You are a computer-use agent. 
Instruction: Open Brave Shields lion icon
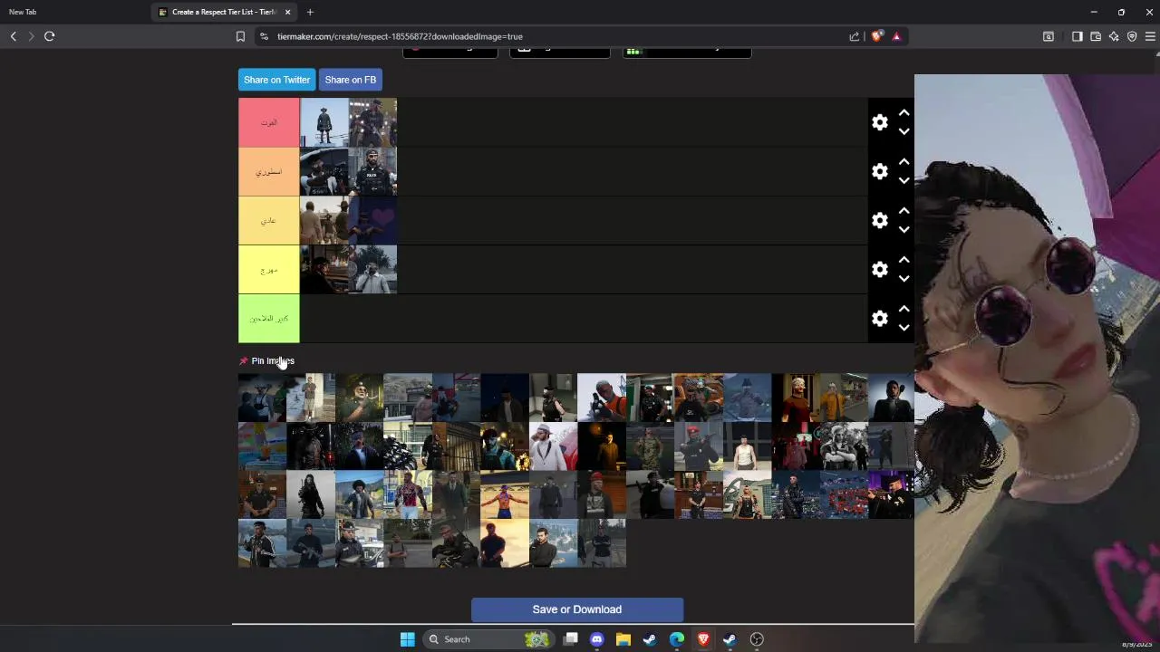point(876,36)
